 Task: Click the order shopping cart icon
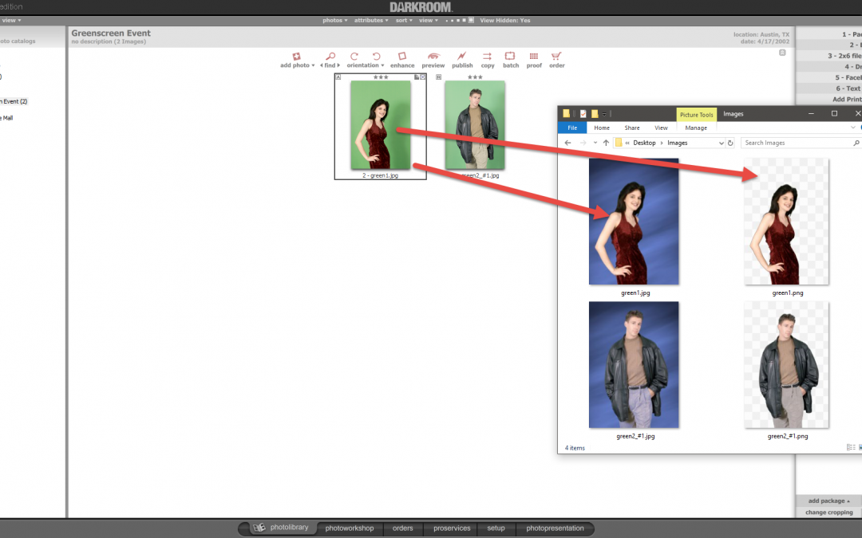pyautogui.click(x=556, y=56)
